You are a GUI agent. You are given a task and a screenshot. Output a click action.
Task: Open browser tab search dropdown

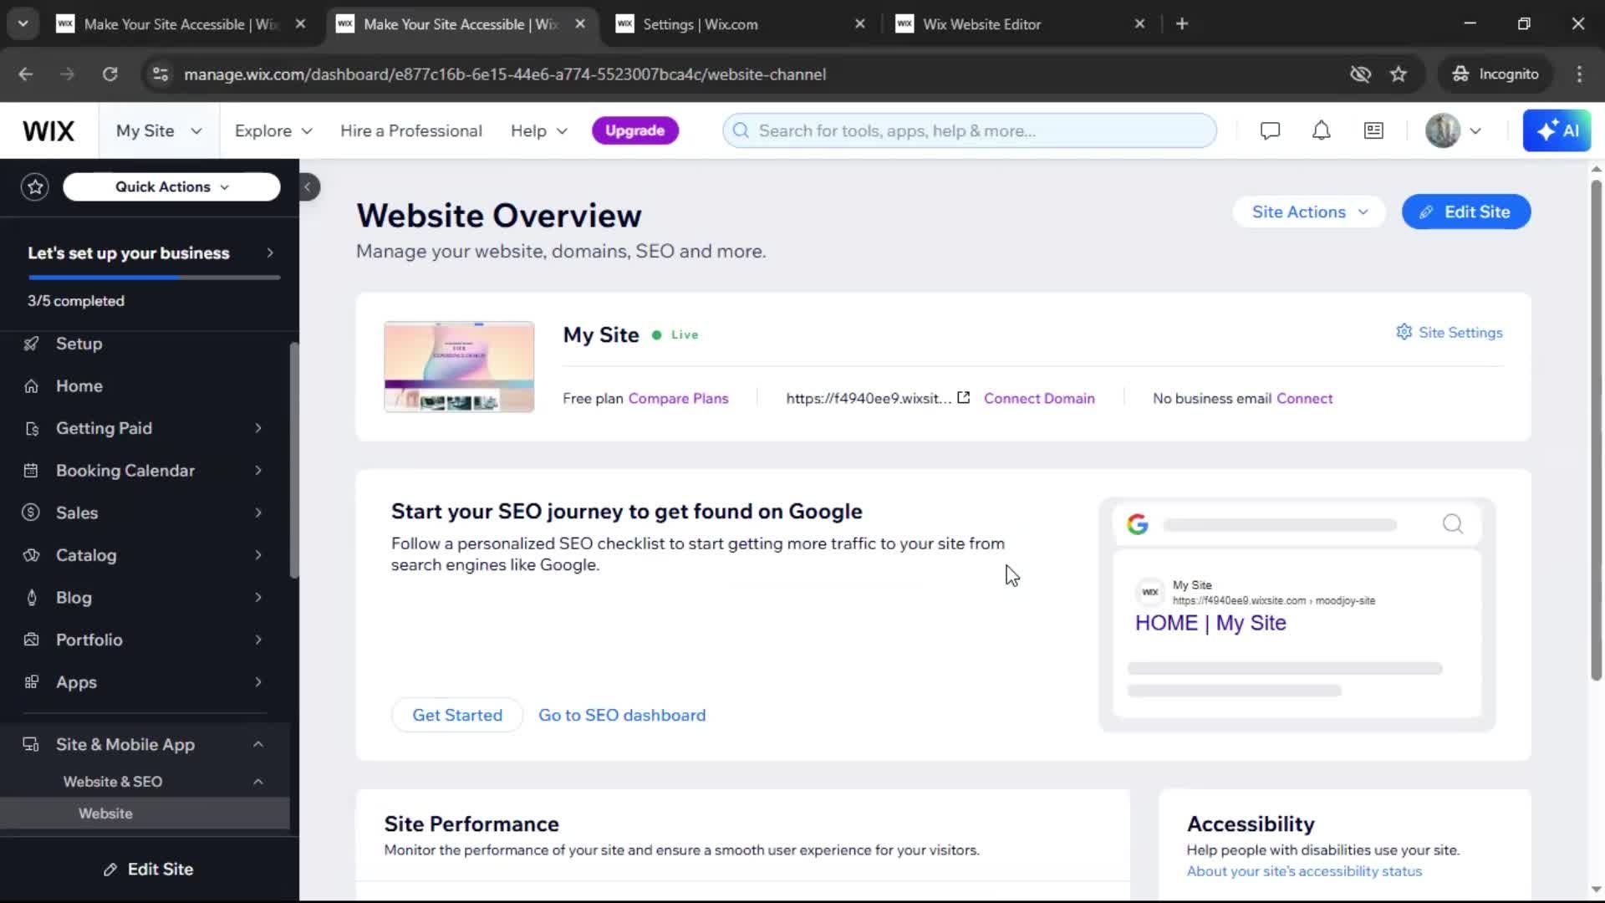pyautogui.click(x=23, y=23)
